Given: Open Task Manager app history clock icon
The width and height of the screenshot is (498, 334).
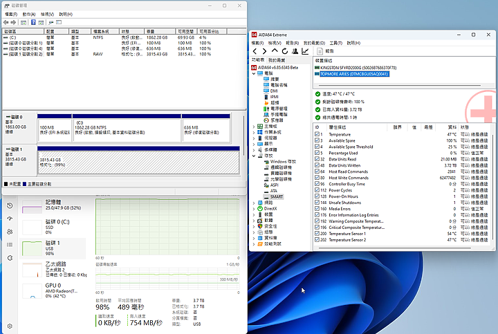Looking at the screenshot, I should (x=10, y=206).
